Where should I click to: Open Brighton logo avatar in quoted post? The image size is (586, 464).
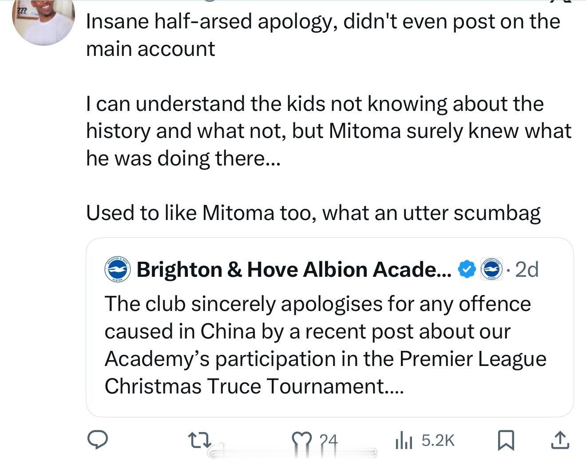(118, 269)
